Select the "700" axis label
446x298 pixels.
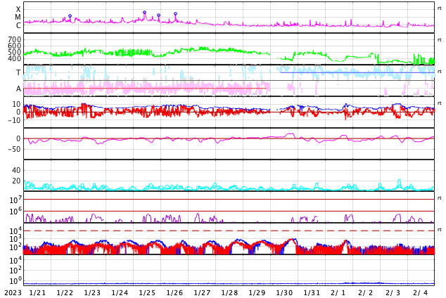click(x=15, y=39)
